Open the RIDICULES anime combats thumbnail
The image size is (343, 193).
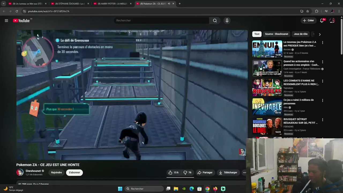tap(267, 88)
